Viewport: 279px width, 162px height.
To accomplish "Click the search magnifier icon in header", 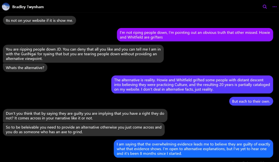I will click(x=265, y=7).
